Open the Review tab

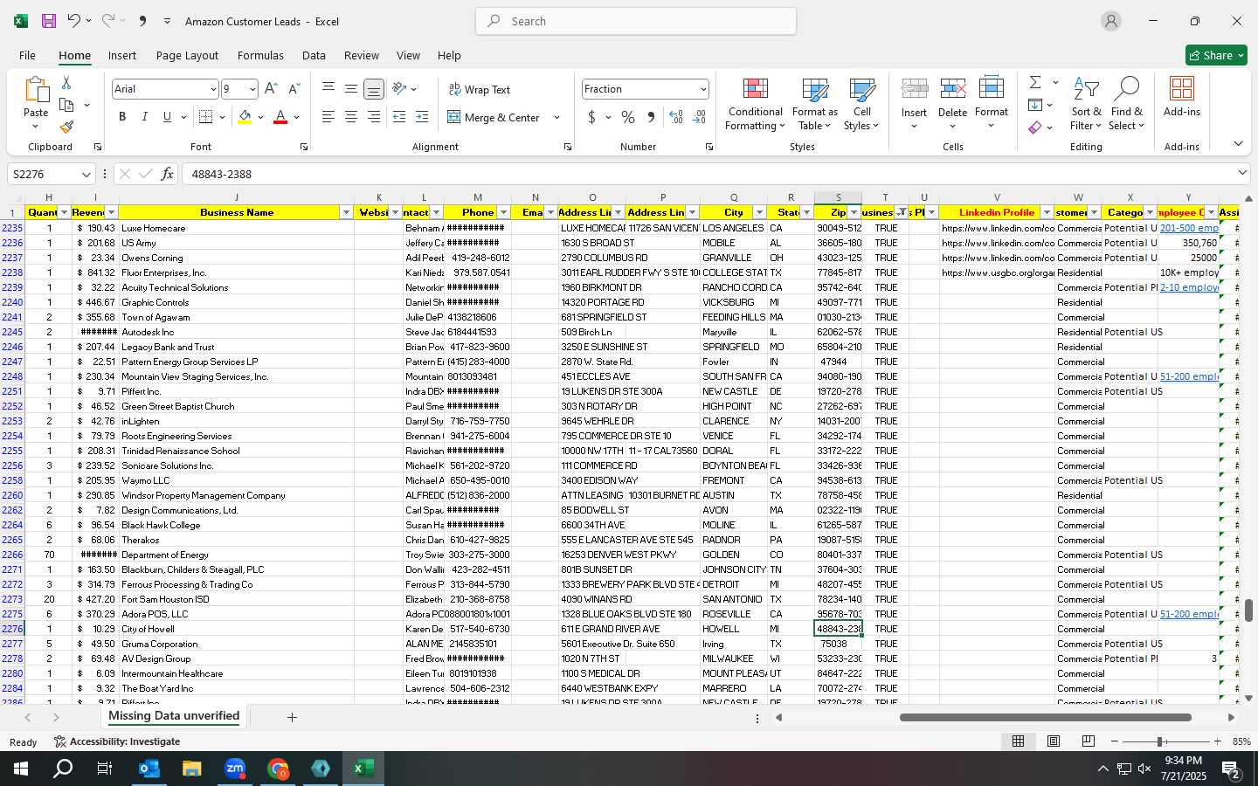[x=361, y=55]
